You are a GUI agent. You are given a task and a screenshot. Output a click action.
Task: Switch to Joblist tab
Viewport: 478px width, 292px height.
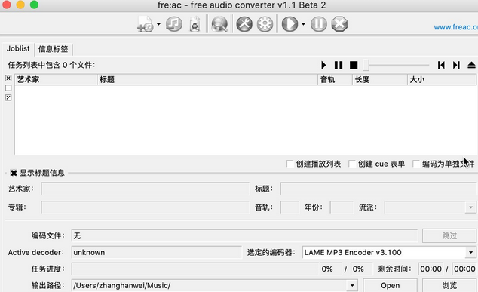[x=18, y=49]
